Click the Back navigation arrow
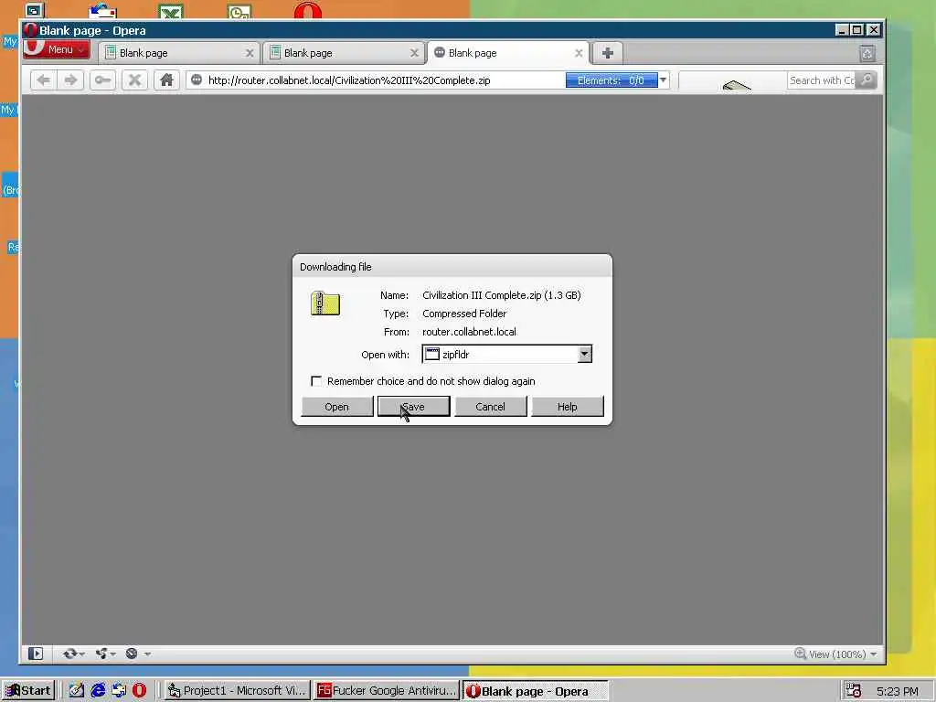The width and height of the screenshot is (936, 702). tap(43, 80)
